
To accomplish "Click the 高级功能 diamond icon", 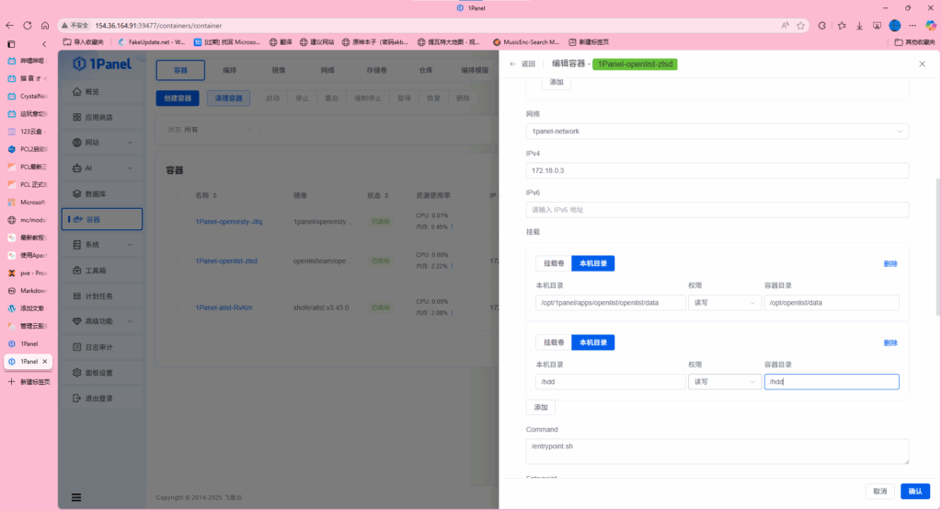I will tap(77, 321).
